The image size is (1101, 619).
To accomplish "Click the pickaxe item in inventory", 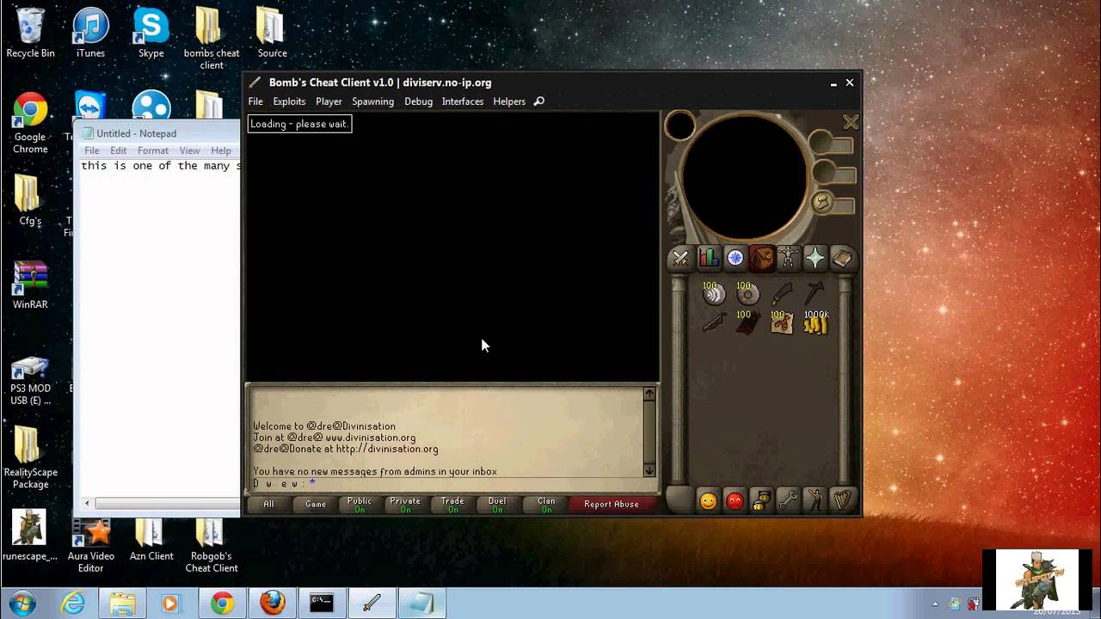I will pyautogui.click(x=815, y=293).
